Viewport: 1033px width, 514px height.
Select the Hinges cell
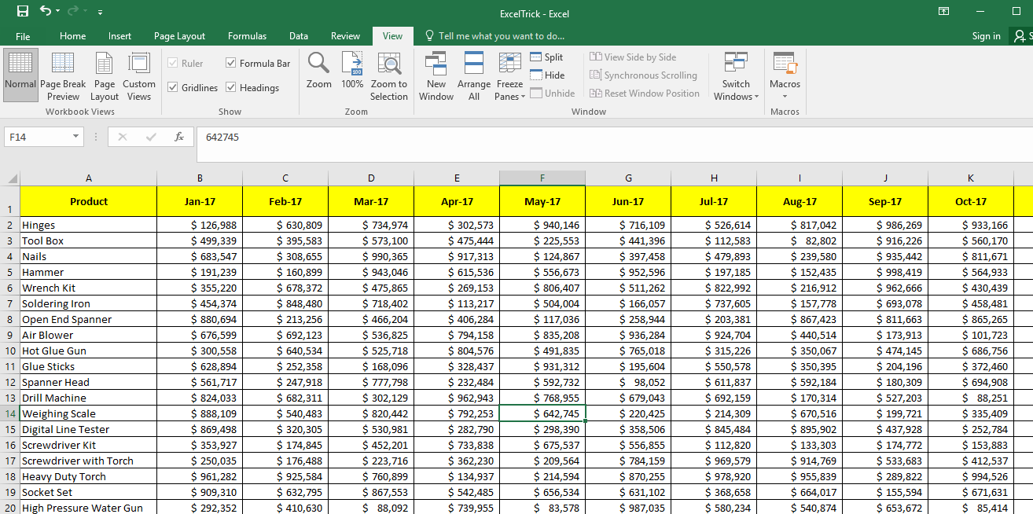[89, 225]
